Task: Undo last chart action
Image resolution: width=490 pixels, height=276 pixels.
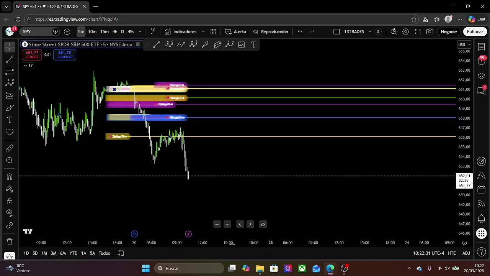Action: pos(300,32)
